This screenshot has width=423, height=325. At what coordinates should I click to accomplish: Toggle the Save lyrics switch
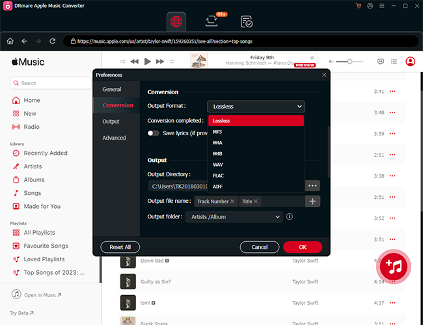click(x=154, y=133)
